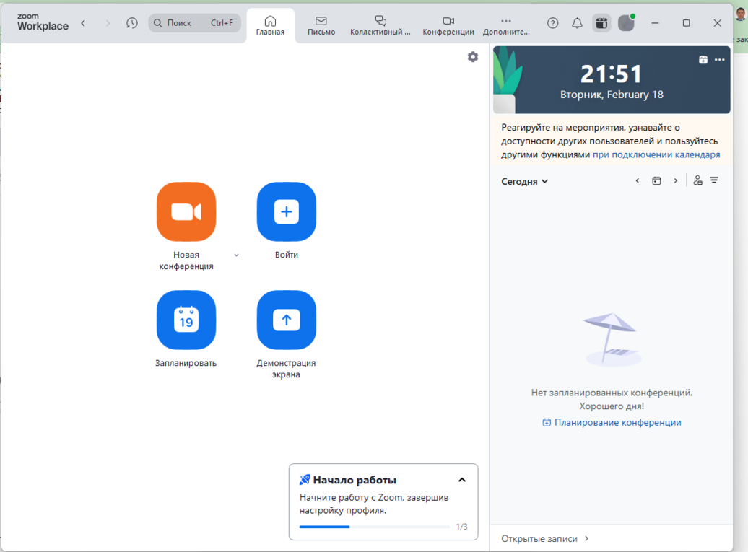Open the Запланировать calendar icon
The image size is (748, 552).
[x=186, y=320]
